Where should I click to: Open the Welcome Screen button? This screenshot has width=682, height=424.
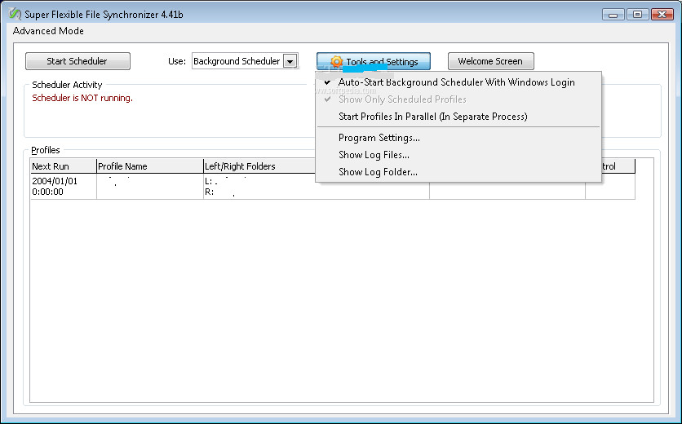(x=490, y=61)
